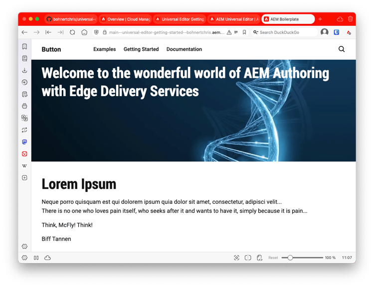This screenshot has width=374, height=287.
Task: Click the Button site logo link
Action: click(51, 49)
